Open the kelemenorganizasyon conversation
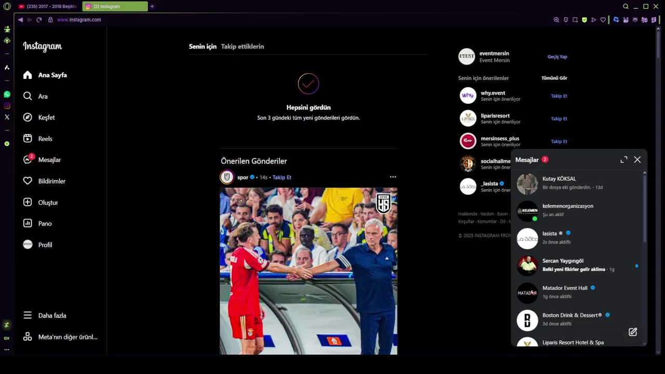The width and height of the screenshot is (665, 374). pyautogui.click(x=577, y=210)
